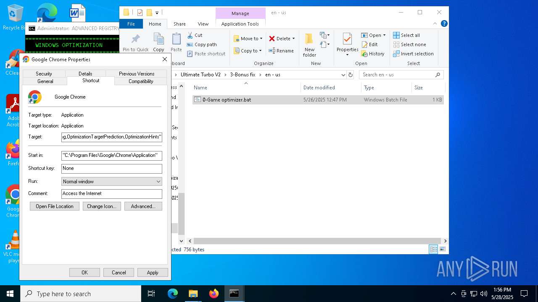Show hidden system tray icons
Screen dimensions: 538x302
point(453,294)
